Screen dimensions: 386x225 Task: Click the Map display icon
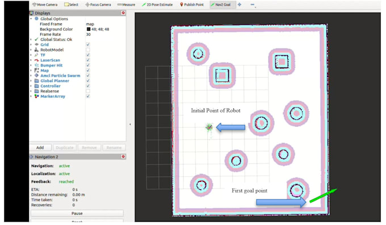(37, 70)
